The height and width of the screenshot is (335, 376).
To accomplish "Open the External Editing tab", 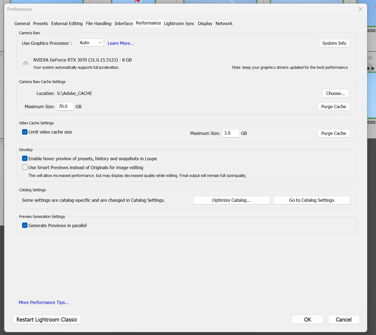I will tap(67, 23).
